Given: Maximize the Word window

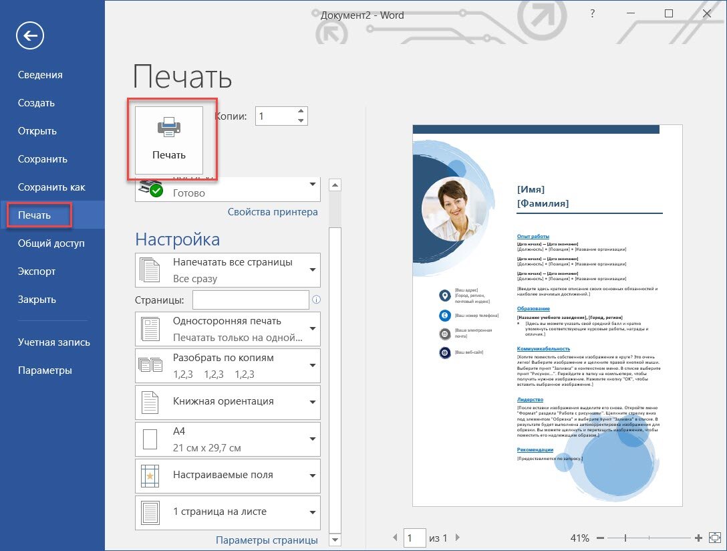Looking at the screenshot, I should pos(669,13).
